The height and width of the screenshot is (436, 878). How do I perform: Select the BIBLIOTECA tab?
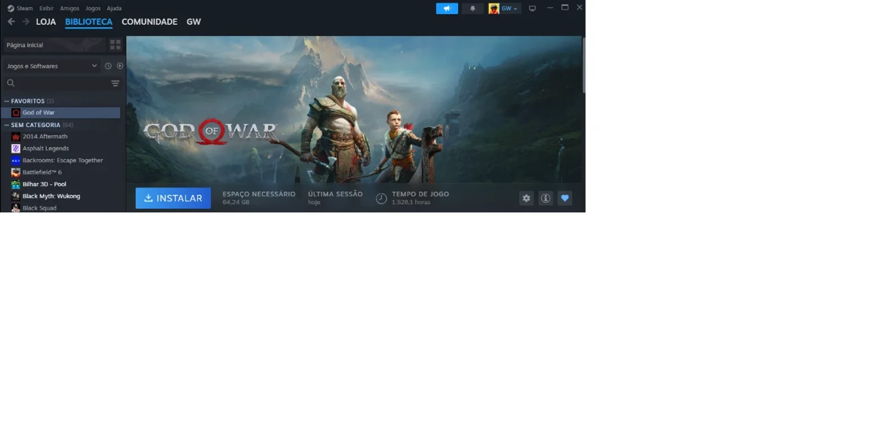click(x=89, y=22)
